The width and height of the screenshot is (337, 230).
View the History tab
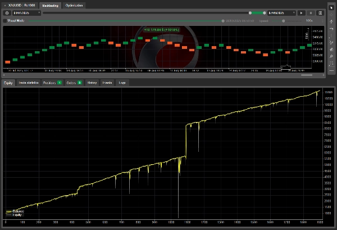pos(92,83)
